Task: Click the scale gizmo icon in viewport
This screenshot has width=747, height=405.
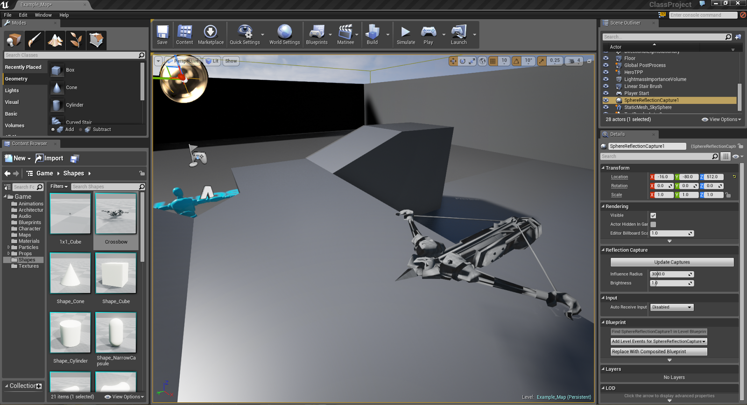Action: [x=472, y=61]
